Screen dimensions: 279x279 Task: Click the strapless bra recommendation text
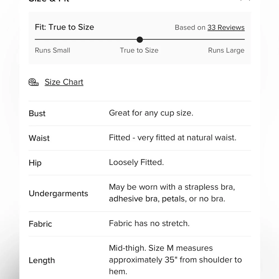pyautogui.click(x=172, y=193)
